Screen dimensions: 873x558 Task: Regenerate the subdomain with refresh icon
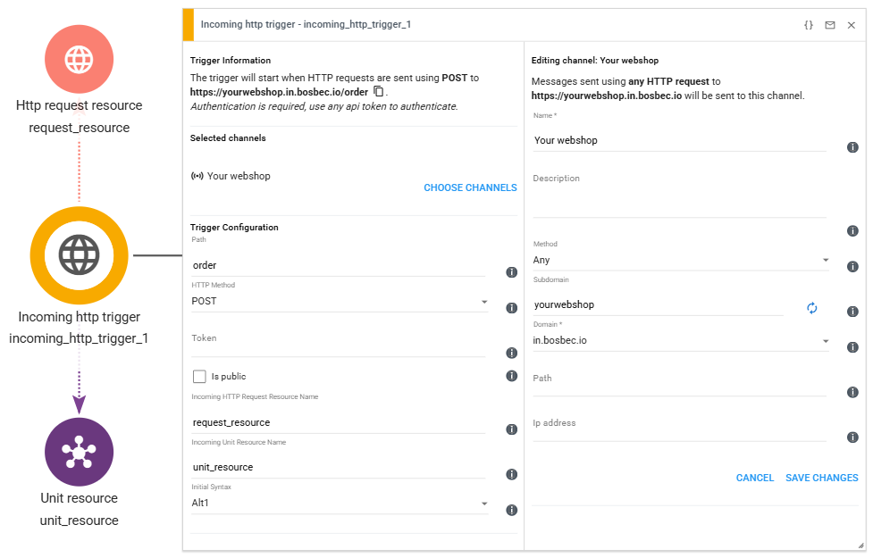point(811,308)
